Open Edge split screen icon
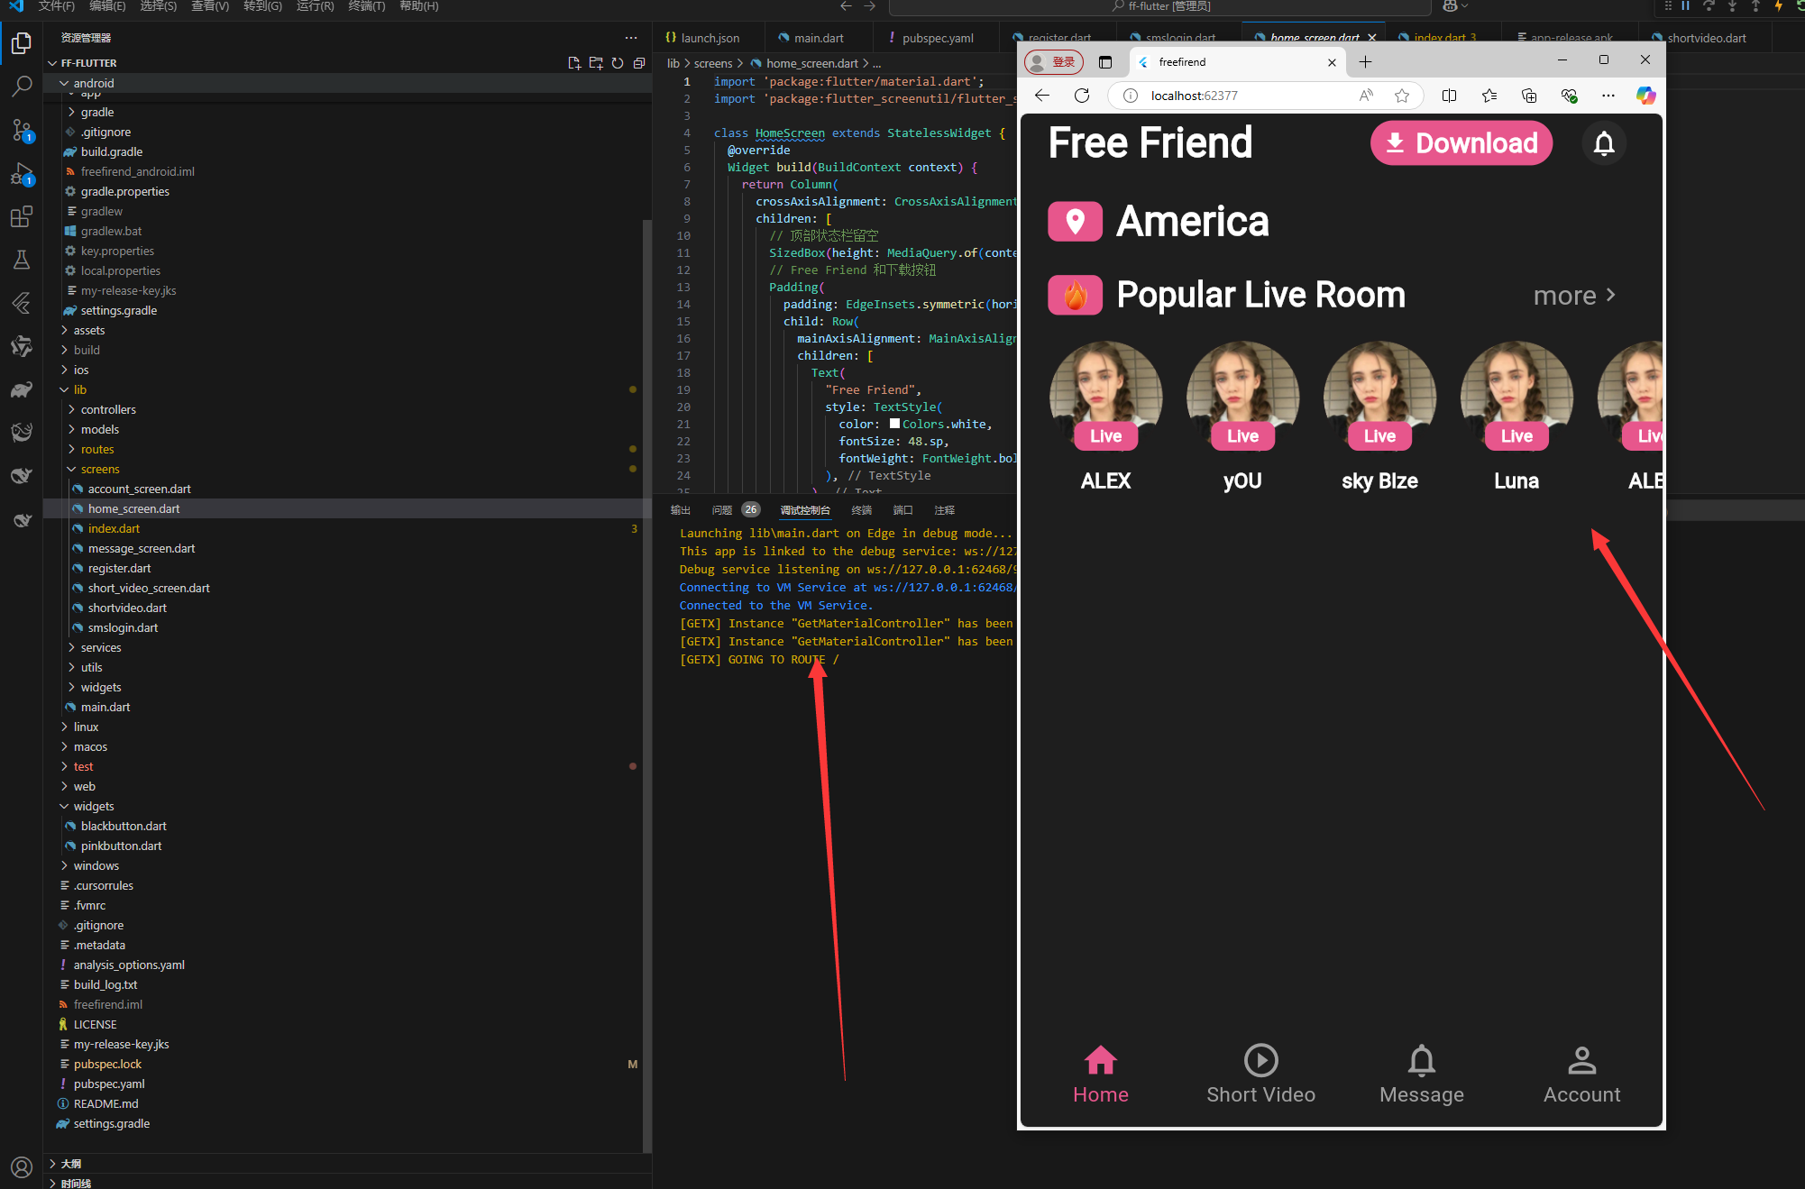The height and width of the screenshot is (1189, 1805). click(x=1449, y=96)
